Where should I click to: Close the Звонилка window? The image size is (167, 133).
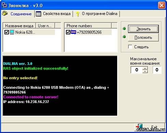click(162, 5)
